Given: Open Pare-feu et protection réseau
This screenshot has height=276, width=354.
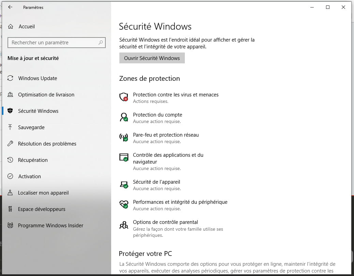Looking at the screenshot, I should 166,135.
